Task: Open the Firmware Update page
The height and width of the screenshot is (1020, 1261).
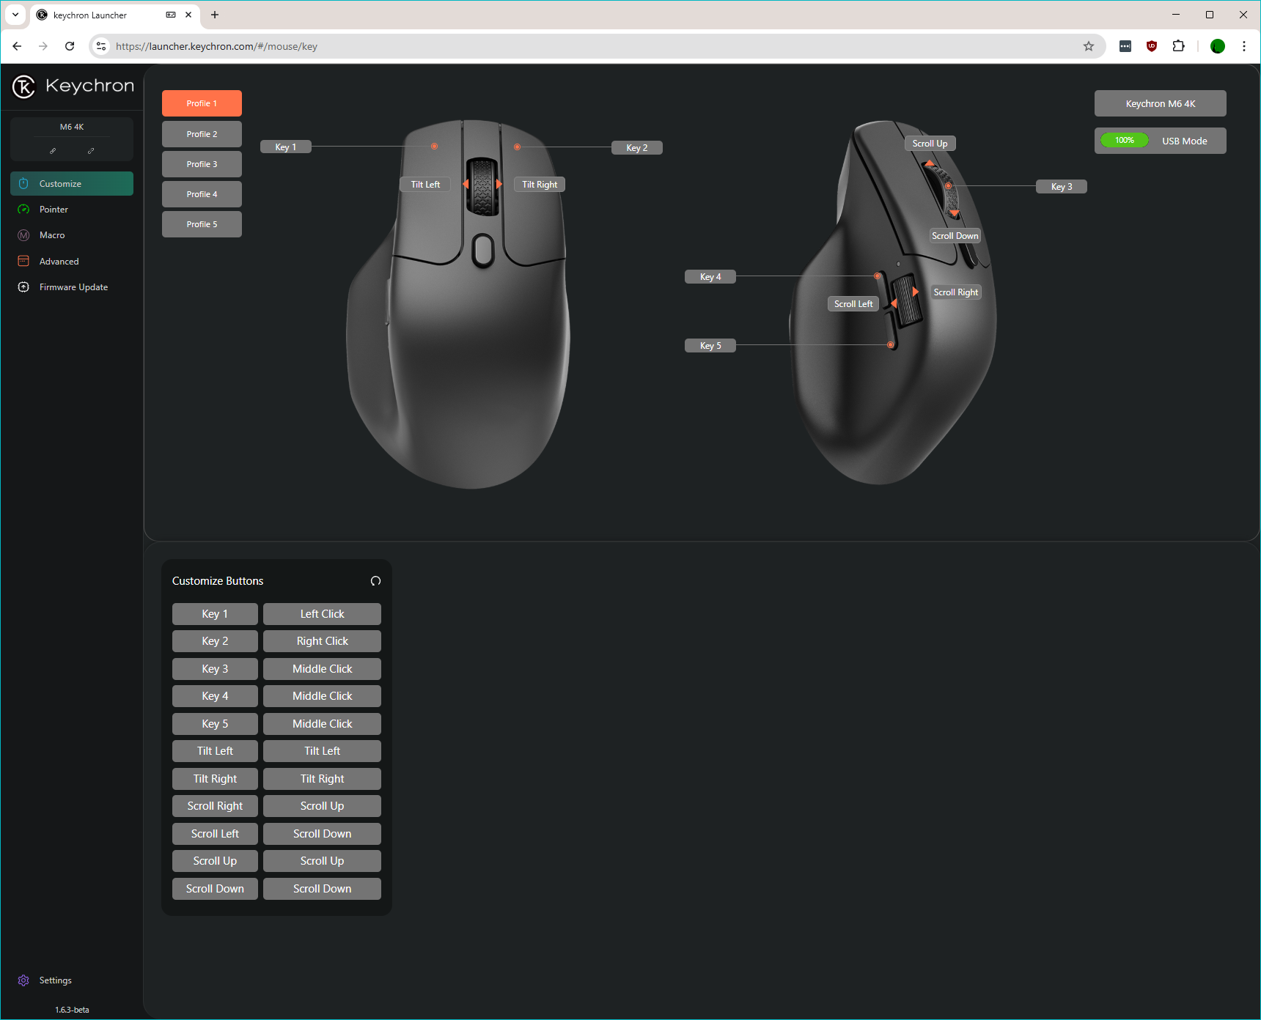Action: click(73, 287)
